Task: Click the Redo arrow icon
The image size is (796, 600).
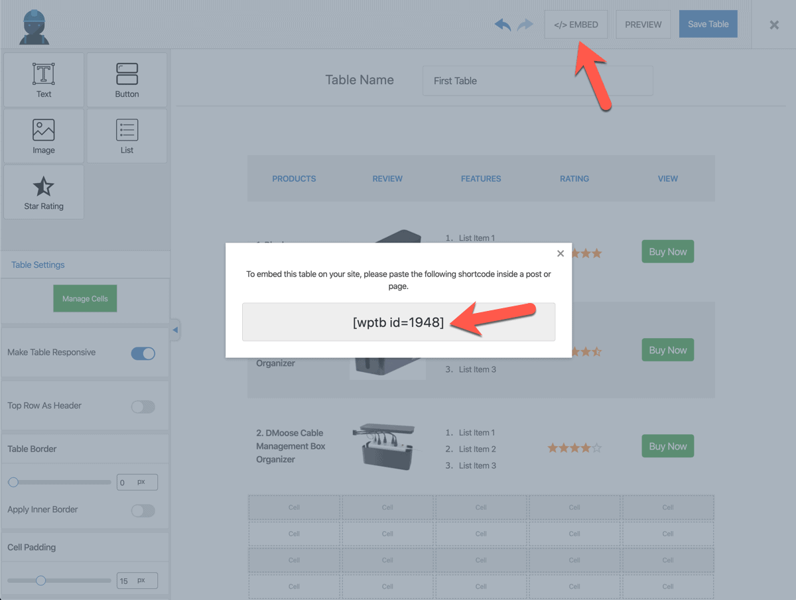Action: 525,24
